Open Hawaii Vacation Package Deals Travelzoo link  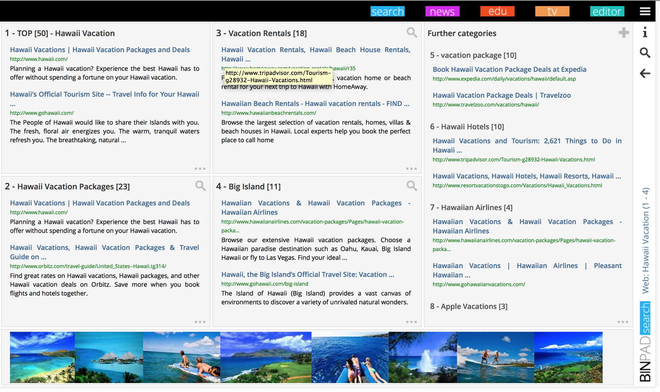click(502, 95)
